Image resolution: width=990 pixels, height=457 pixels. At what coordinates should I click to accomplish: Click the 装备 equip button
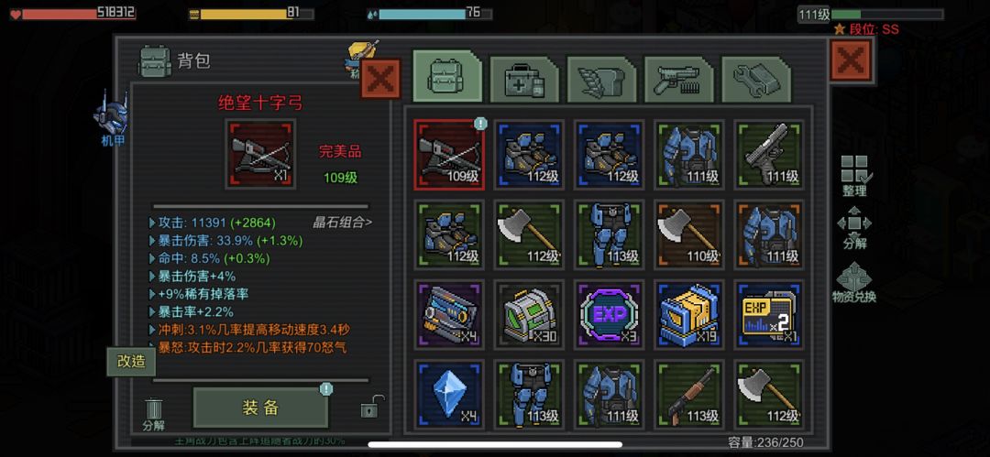pos(260,408)
